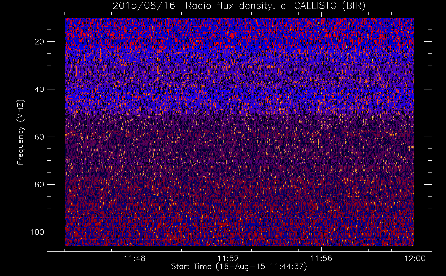Click the 12:00 time tick label
The height and width of the screenshot is (276, 446).
(415, 259)
